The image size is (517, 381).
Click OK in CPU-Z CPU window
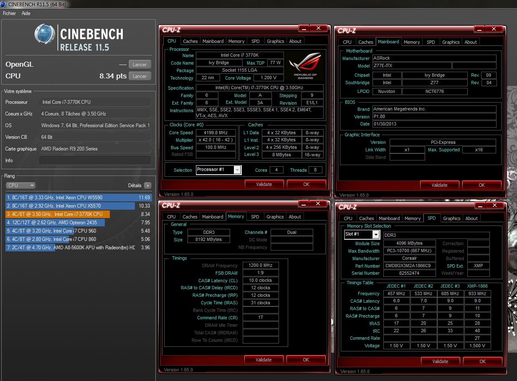click(306, 184)
